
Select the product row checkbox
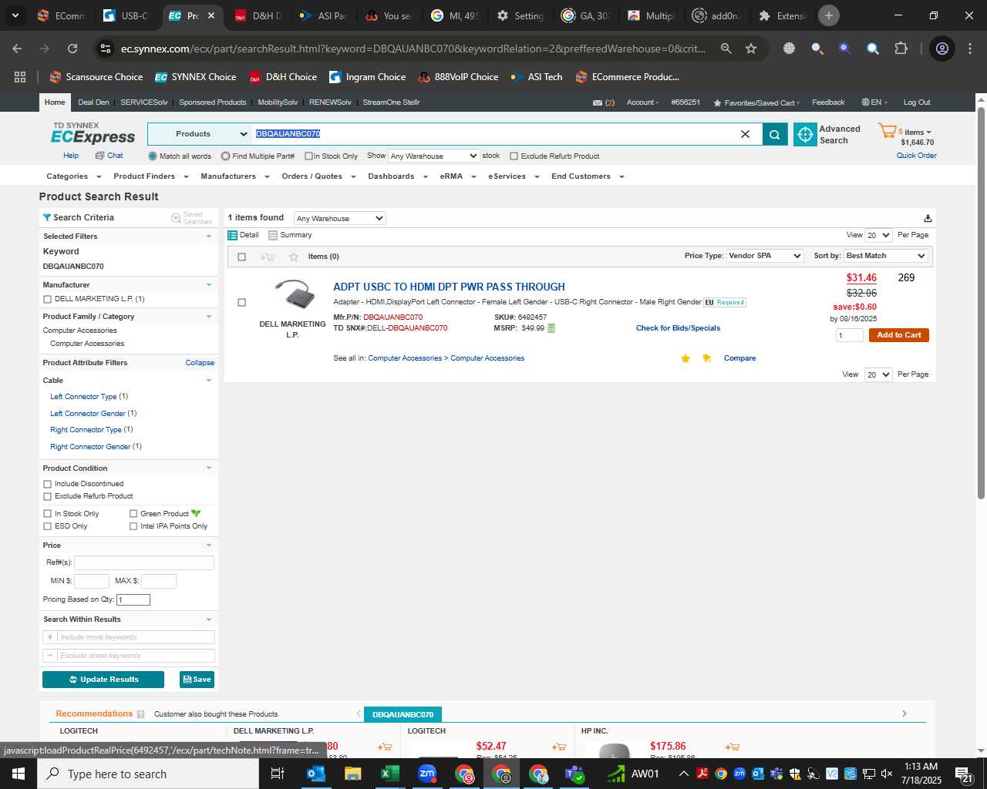click(x=241, y=303)
